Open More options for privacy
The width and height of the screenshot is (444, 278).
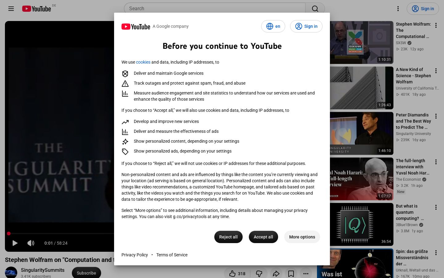pos(302,237)
